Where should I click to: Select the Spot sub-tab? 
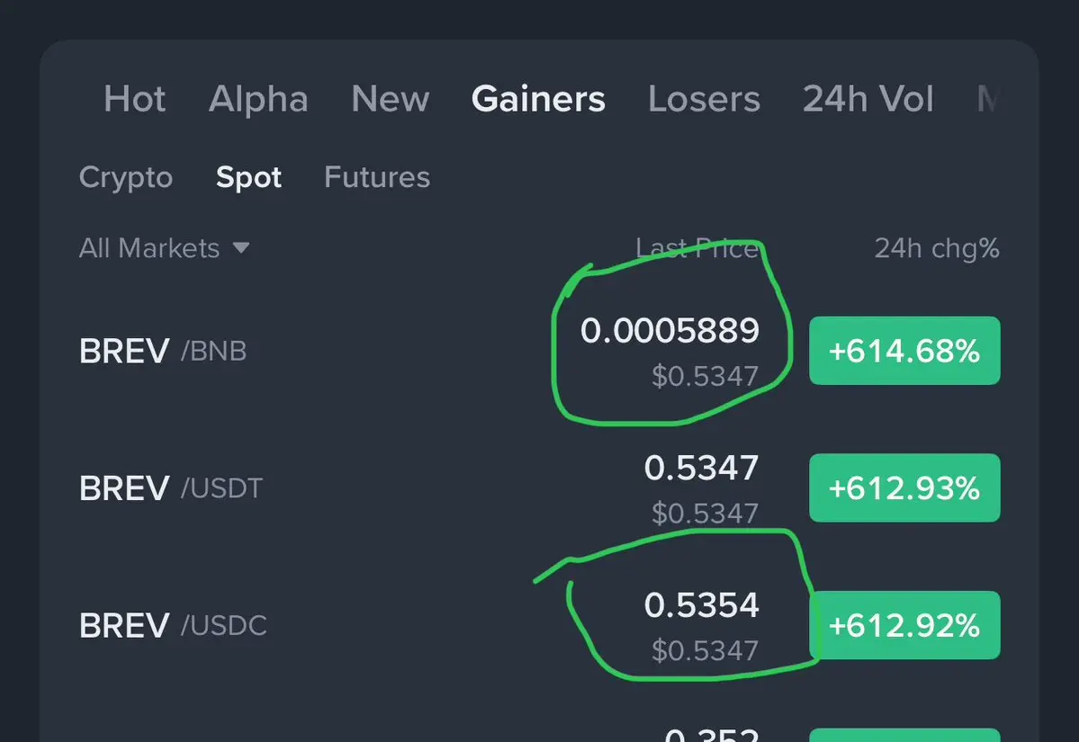click(x=248, y=177)
